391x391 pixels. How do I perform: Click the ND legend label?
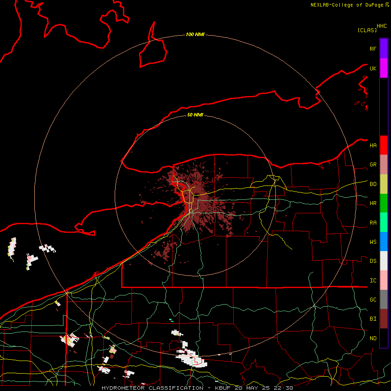(373, 338)
